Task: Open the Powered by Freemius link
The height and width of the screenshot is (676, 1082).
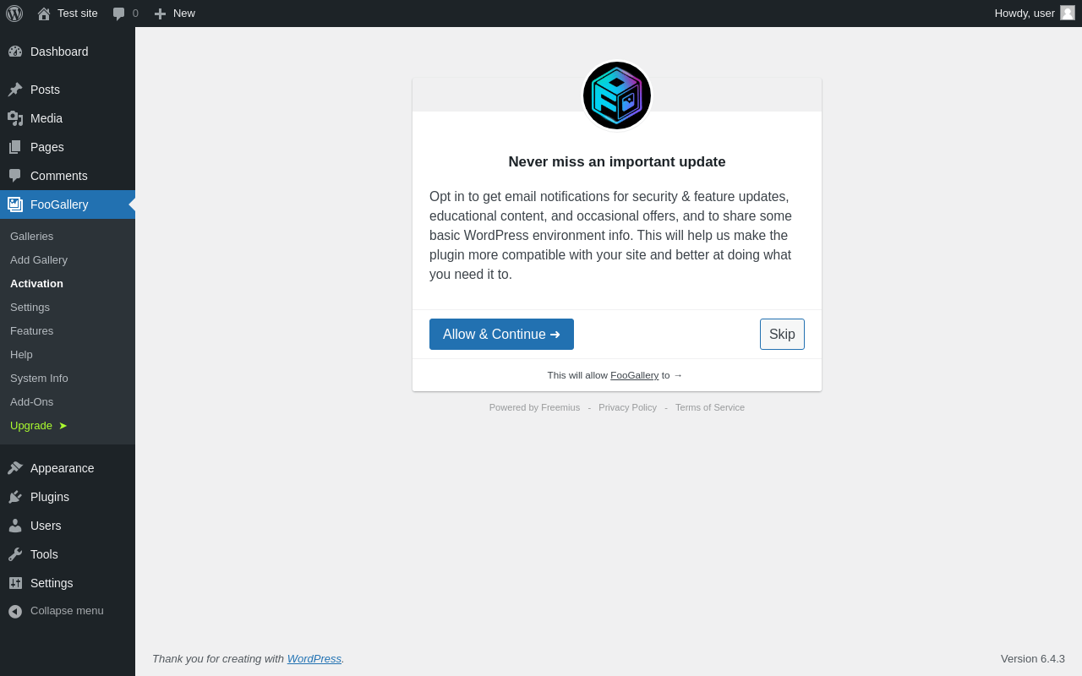Action: [x=534, y=407]
